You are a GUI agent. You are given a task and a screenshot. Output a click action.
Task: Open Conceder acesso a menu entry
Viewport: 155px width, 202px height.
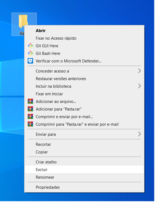pyautogui.click(x=84, y=71)
